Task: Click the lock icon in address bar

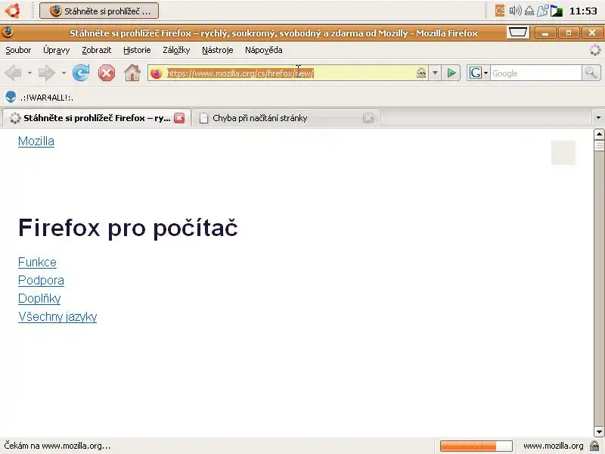Action: click(421, 73)
